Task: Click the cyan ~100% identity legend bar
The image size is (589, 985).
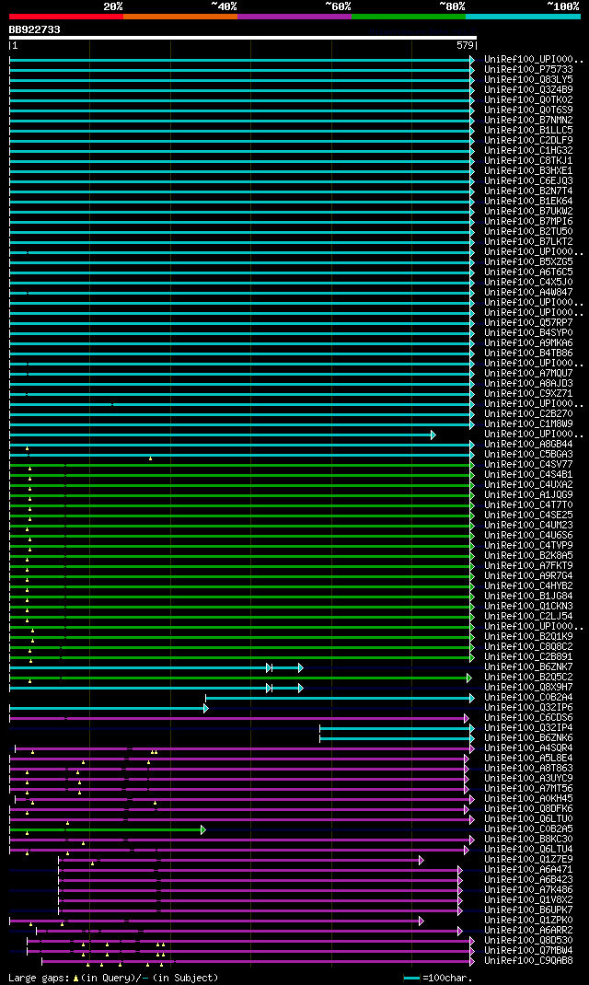Action: pos(523,16)
